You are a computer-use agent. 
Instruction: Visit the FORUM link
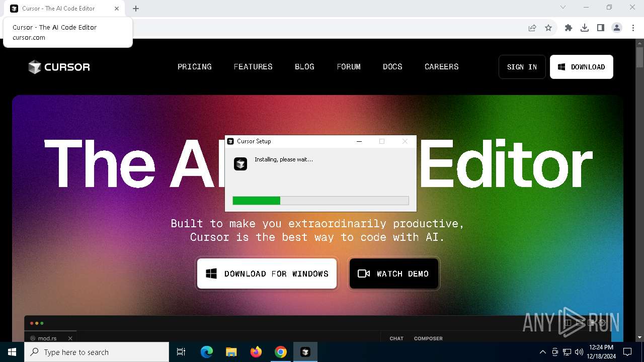349,66
